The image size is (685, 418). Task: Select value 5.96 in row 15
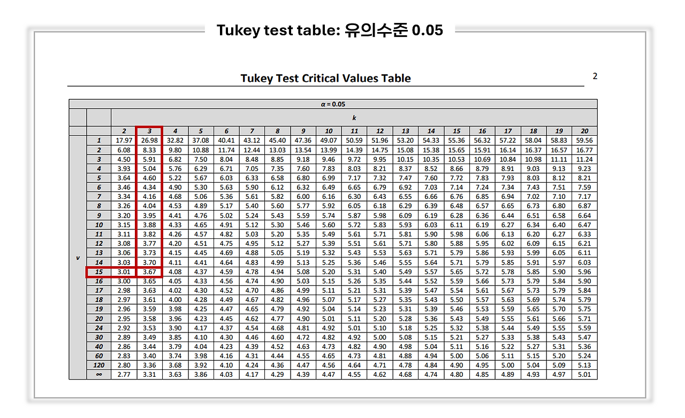(584, 272)
